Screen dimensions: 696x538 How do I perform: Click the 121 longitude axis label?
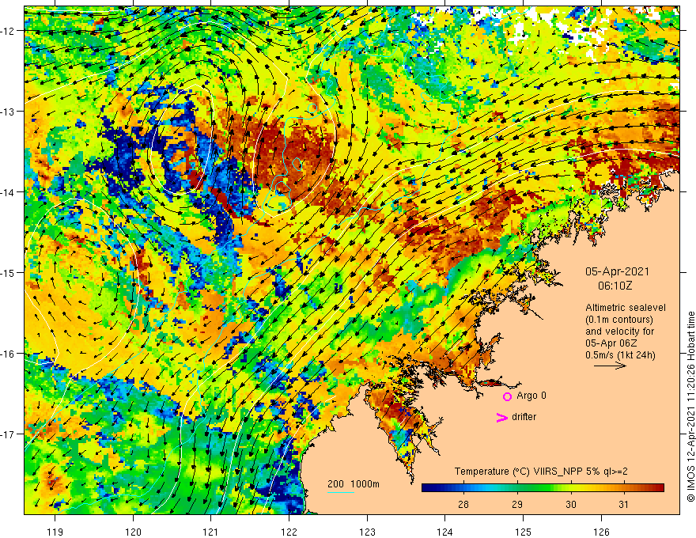click(211, 532)
